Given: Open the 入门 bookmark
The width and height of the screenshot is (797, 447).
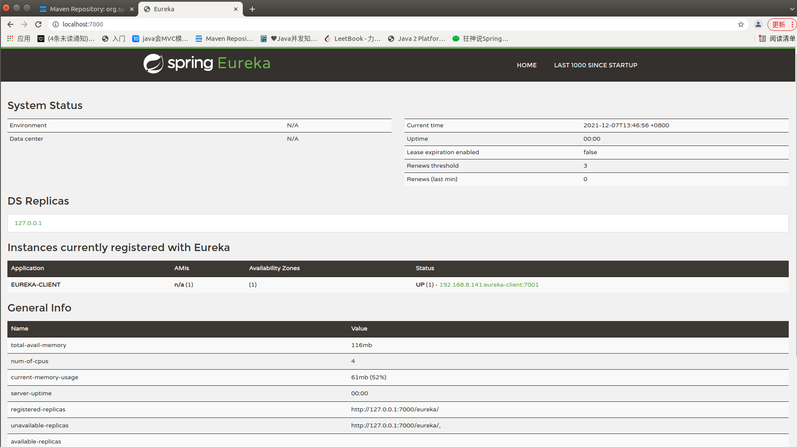Looking at the screenshot, I should pos(114,39).
